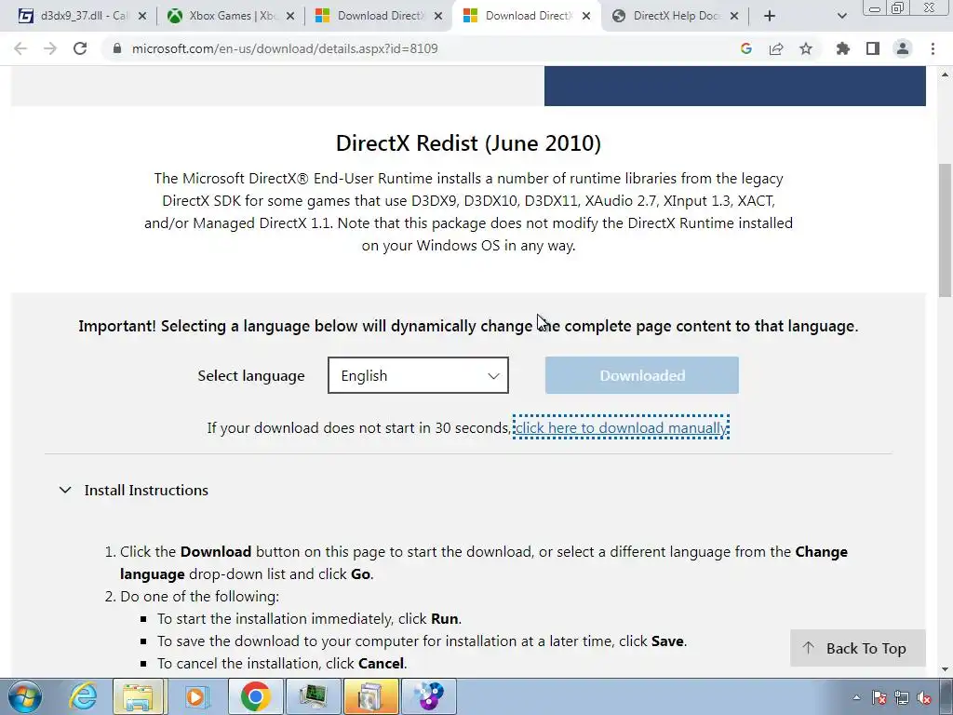Show hidden system tray icons
Screen dimensions: 953x715
(x=856, y=697)
